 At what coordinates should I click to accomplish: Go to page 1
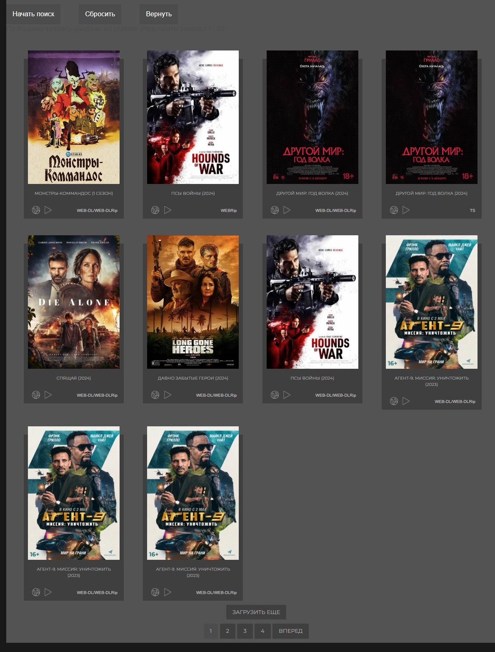[x=211, y=631]
